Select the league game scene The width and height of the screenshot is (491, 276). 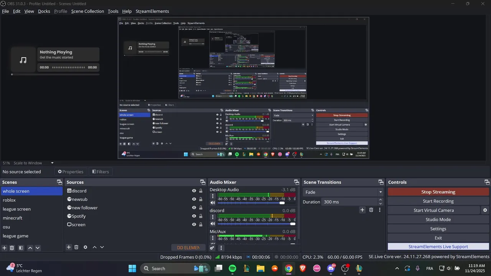(x=31, y=236)
